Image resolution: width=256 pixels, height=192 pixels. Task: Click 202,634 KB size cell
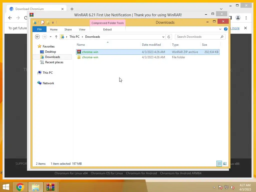coord(211,52)
